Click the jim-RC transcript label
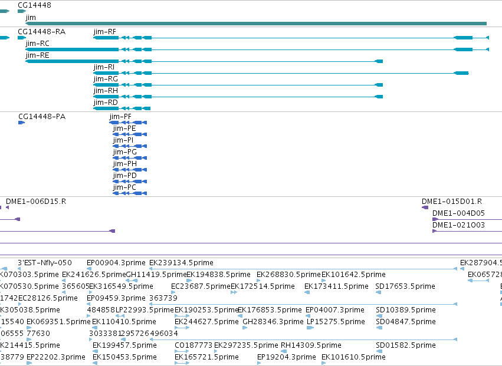 click(x=37, y=44)
